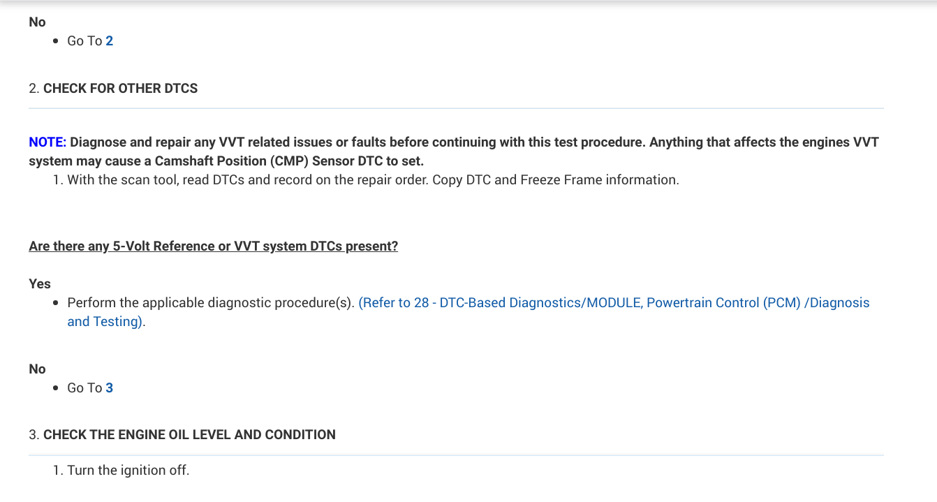Click the CHECK FOR OTHER DTCS heading
The height and width of the screenshot is (502, 937).
(x=120, y=89)
